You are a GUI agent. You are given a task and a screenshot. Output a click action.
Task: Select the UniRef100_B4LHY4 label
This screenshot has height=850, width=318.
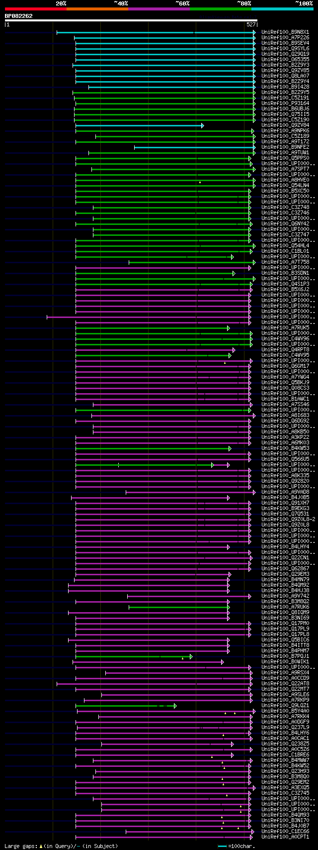[285, 547]
